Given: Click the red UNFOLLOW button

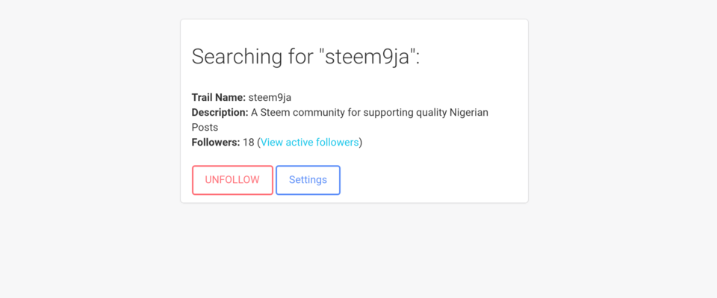Looking at the screenshot, I should click(232, 180).
